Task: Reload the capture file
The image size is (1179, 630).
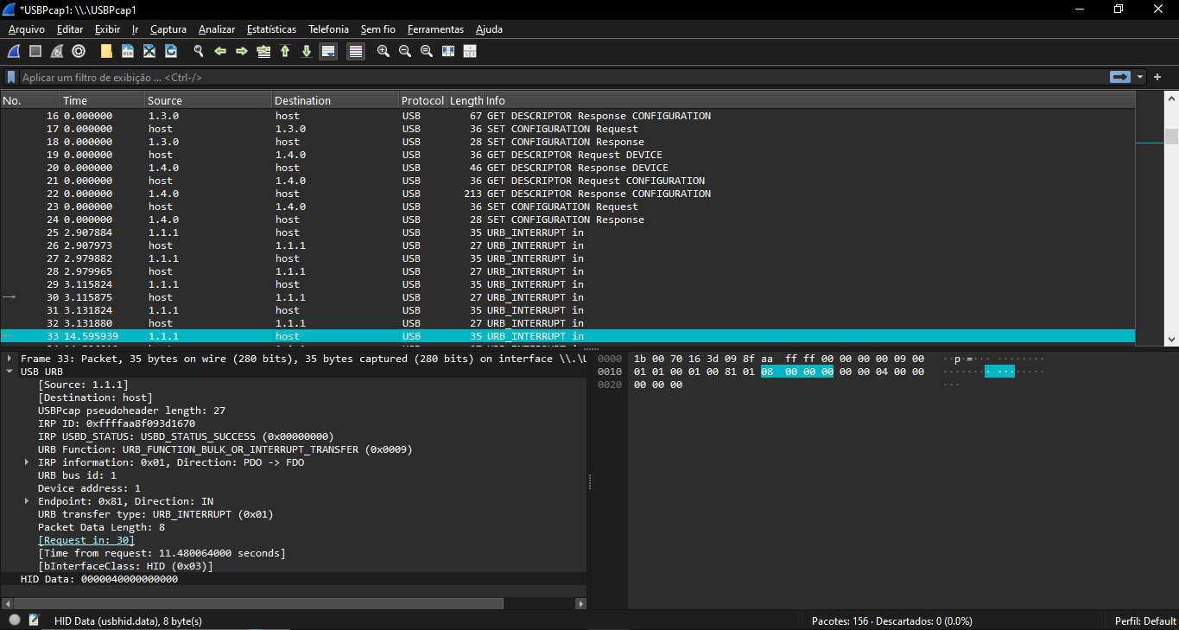Action: pyautogui.click(x=171, y=51)
